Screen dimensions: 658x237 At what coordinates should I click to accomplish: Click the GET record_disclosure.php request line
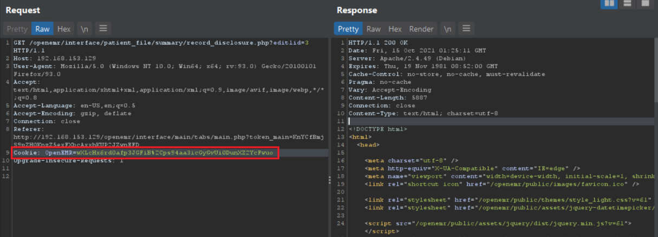pyautogui.click(x=161, y=43)
